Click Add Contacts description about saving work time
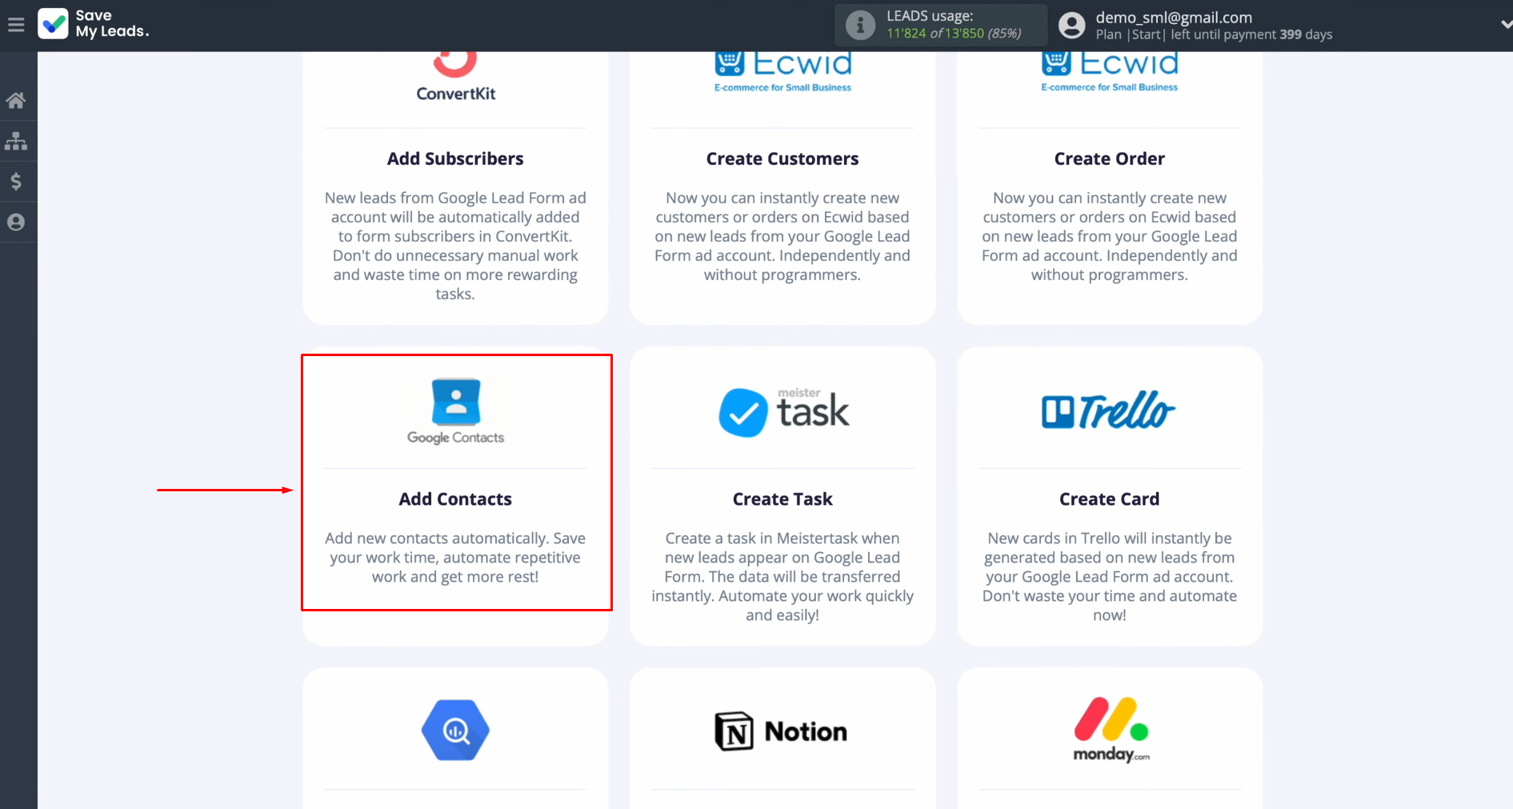 pyautogui.click(x=455, y=558)
